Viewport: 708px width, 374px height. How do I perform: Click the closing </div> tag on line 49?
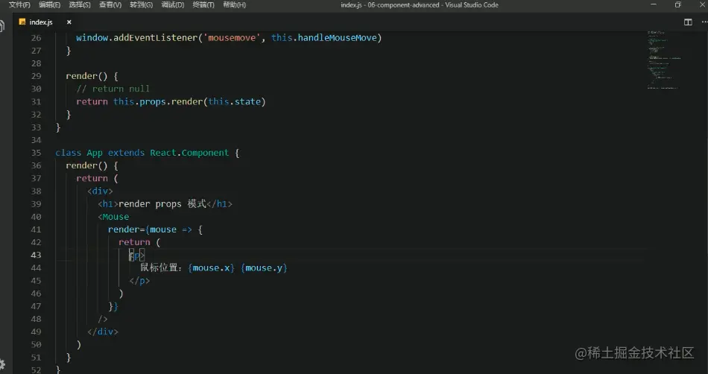[103, 332]
